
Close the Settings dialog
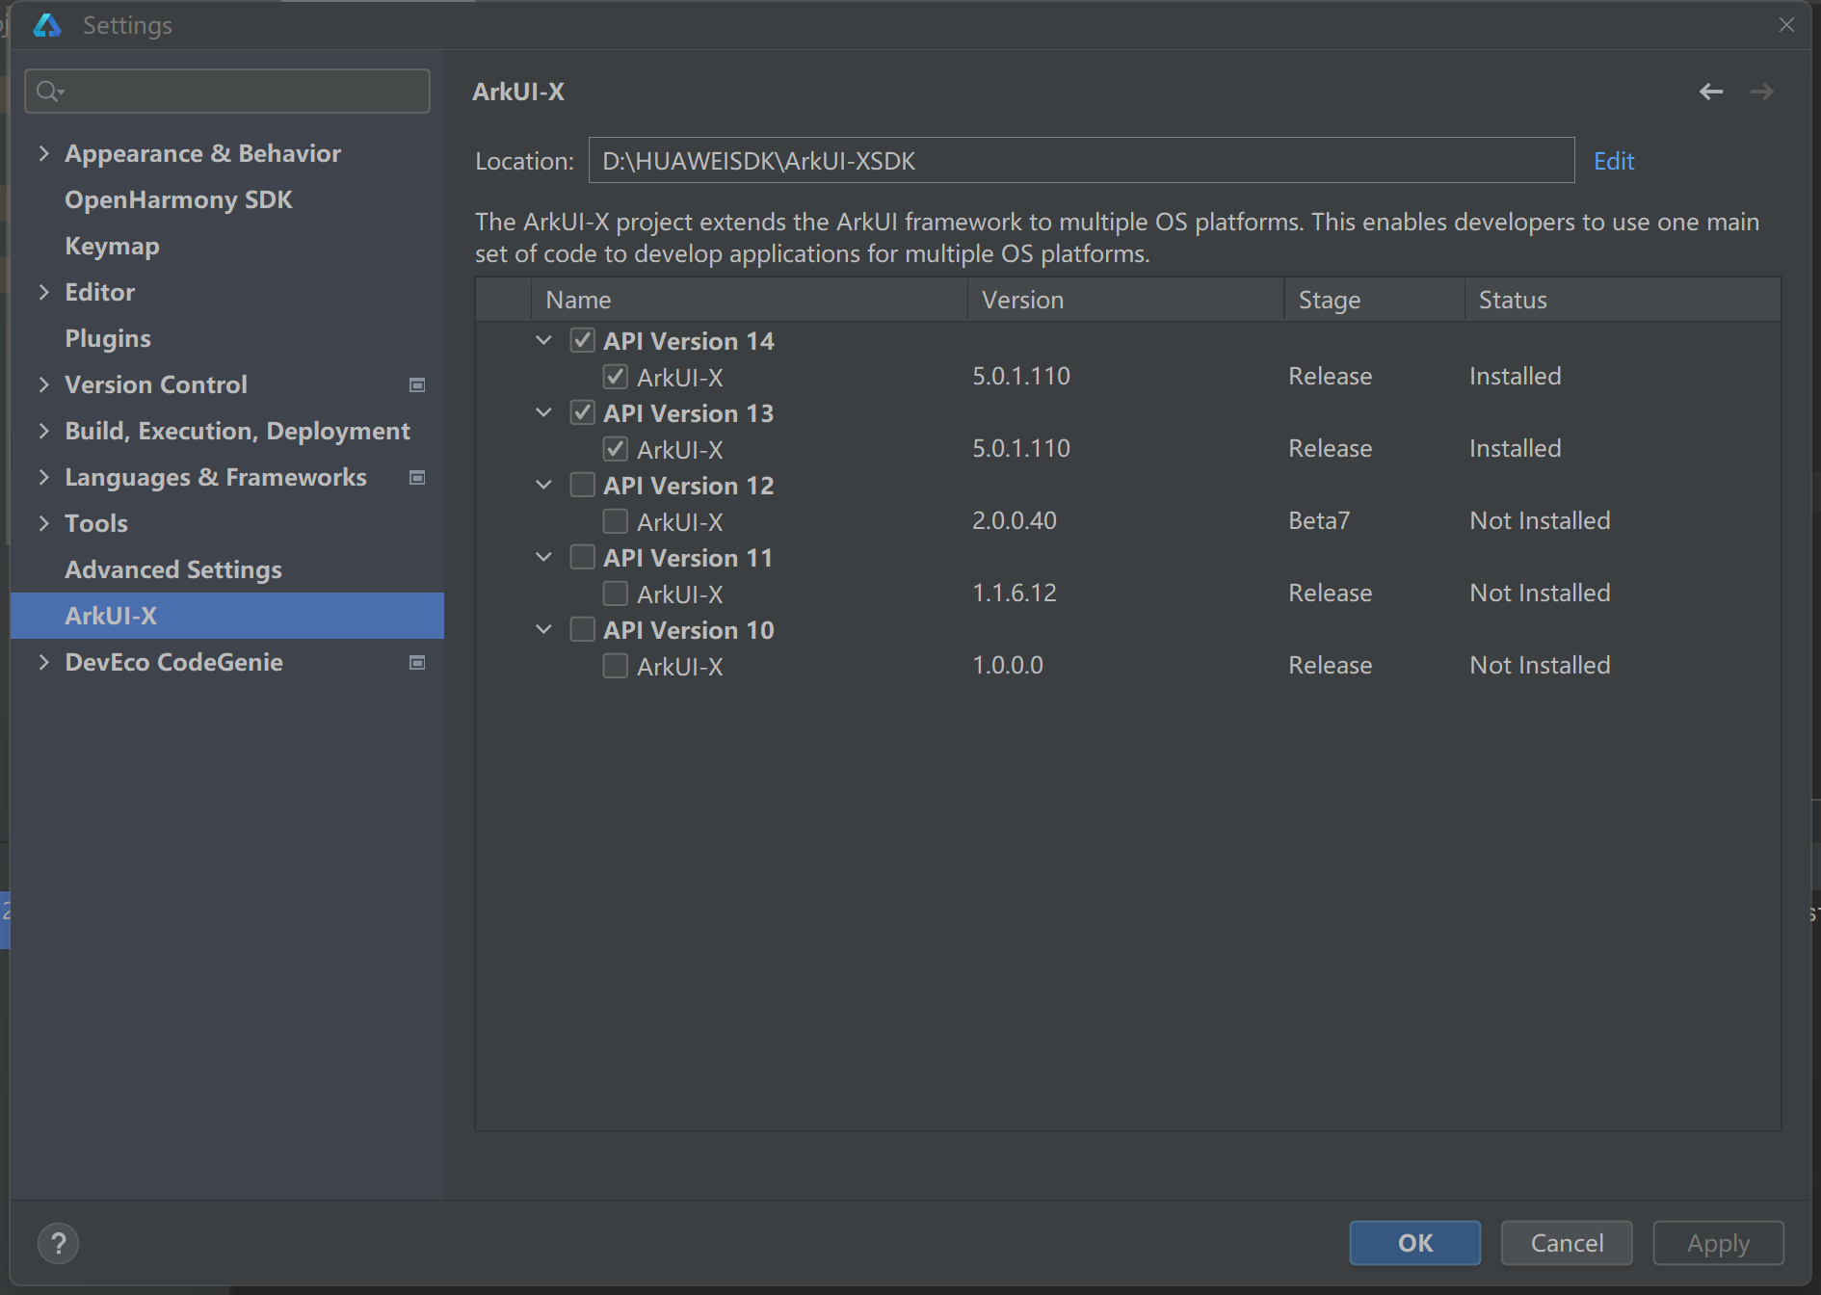(1786, 25)
